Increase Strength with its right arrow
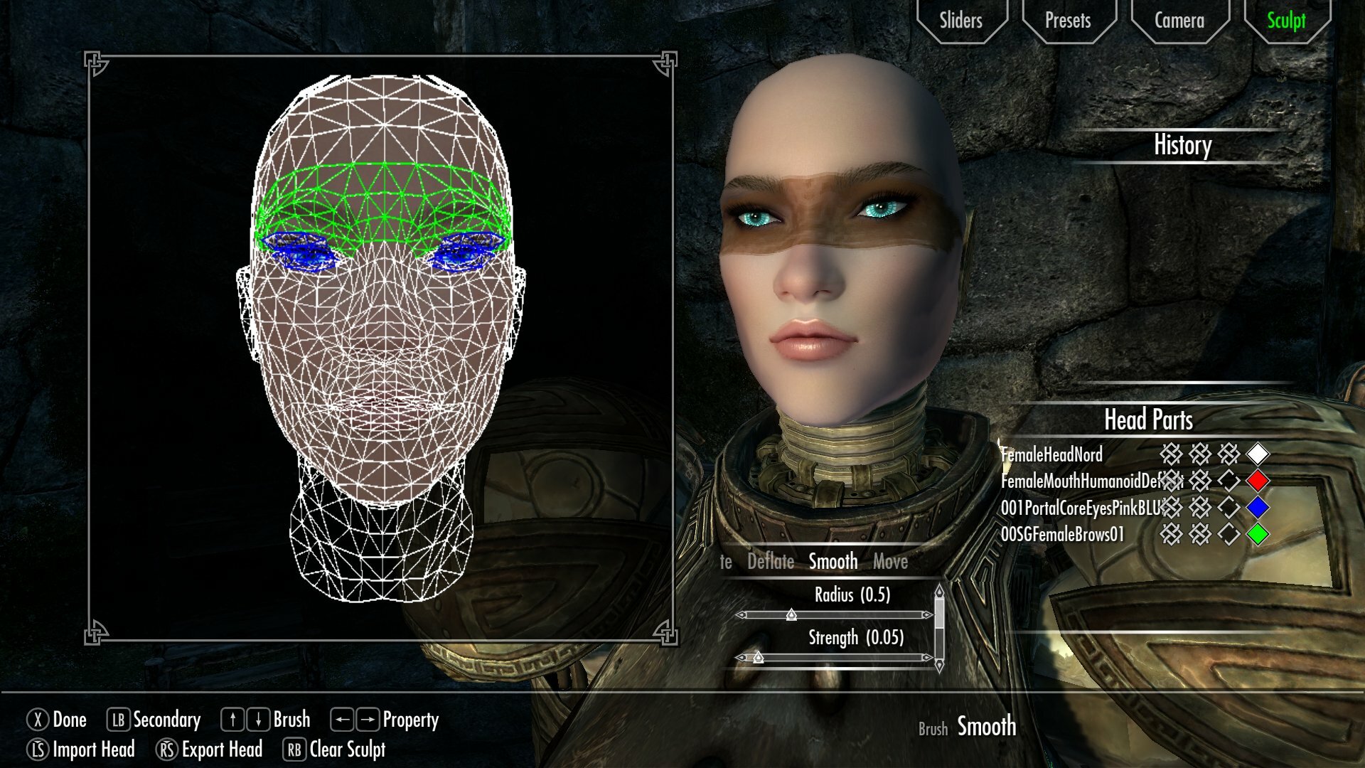The width and height of the screenshot is (1365, 768). coord(927,658)
